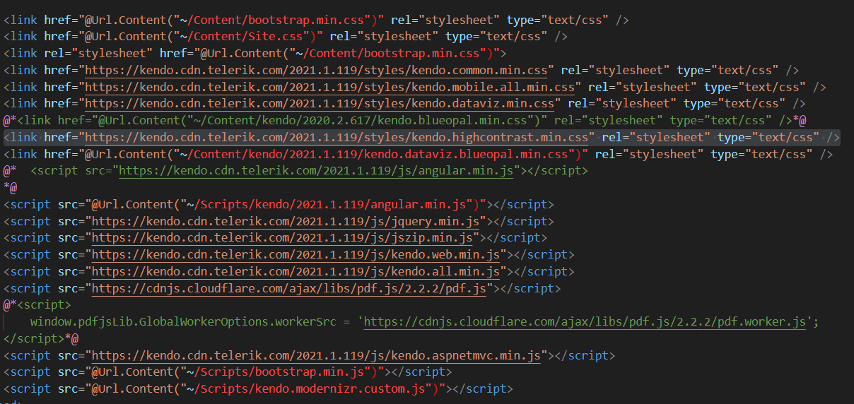
Task: Place cursor on the standalone *@ line
Action: (10, 187)
